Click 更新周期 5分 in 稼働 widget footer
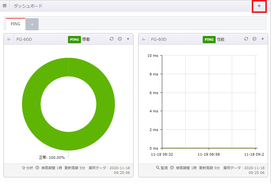The height and width of the screenshot is (184, 271). [75, 168]
